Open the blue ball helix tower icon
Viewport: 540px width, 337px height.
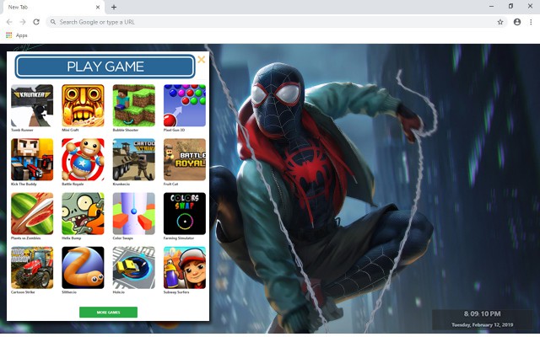[134, 213]
